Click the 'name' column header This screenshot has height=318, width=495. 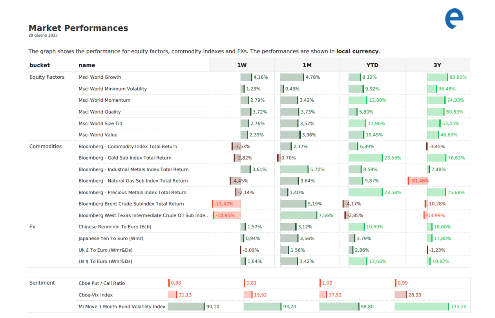[x=87, y=65]
